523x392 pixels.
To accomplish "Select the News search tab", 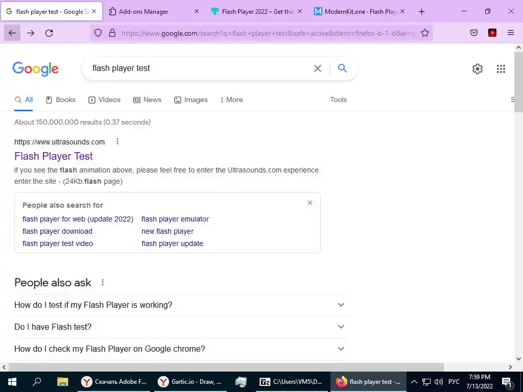I will pyautogui.click(x=148, y=100).
